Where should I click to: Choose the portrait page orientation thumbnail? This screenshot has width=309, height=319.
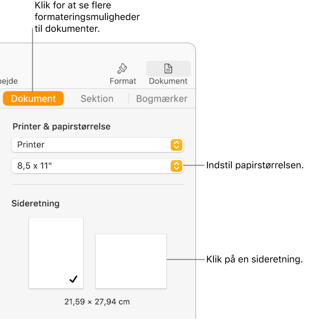(56, 253)
